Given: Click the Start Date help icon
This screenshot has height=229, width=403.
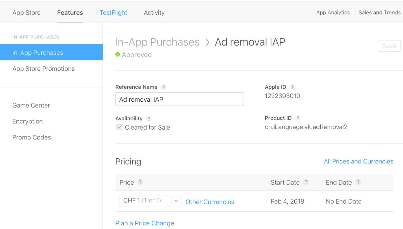Looking at the screenshot, I should (x=306, y=182).
